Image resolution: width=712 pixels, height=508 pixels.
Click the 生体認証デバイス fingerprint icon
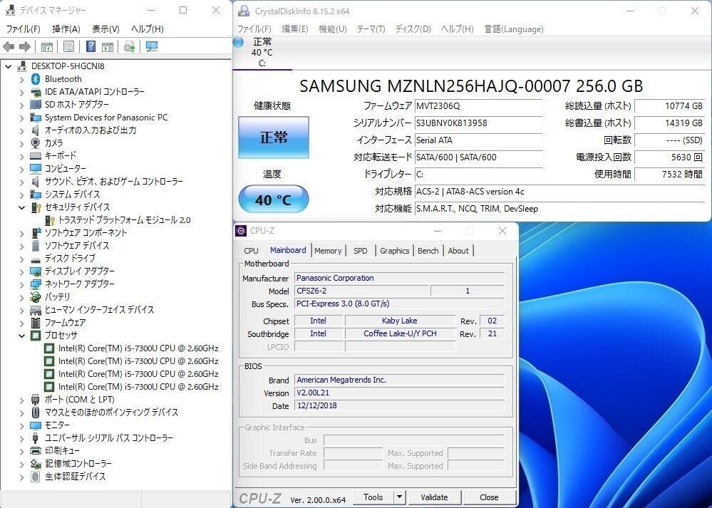click(36, 477)
